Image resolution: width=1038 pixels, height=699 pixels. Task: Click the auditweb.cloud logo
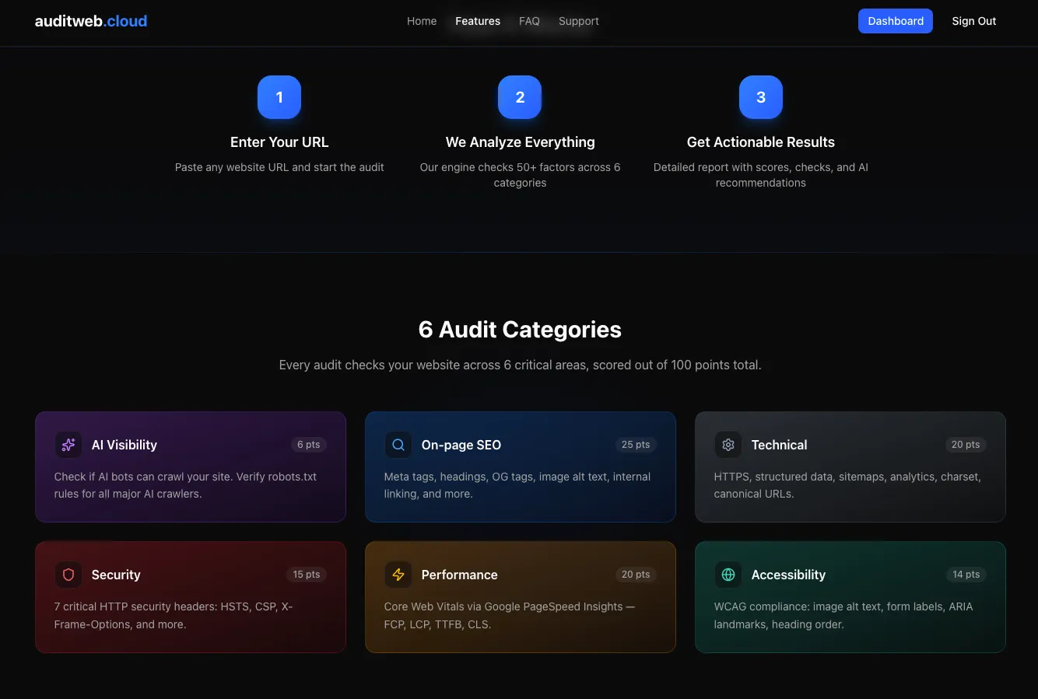pos(91,21)
